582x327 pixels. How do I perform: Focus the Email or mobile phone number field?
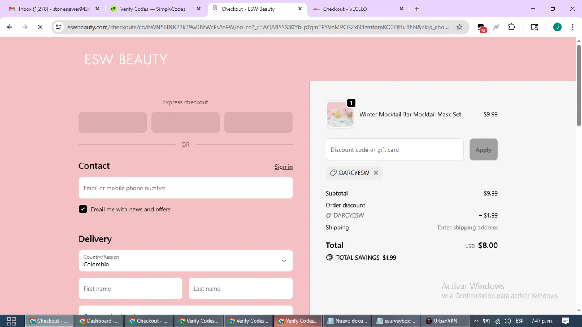click(185, 188)
